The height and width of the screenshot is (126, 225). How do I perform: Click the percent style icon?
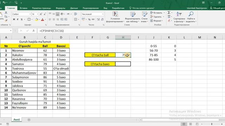(89, 20)
